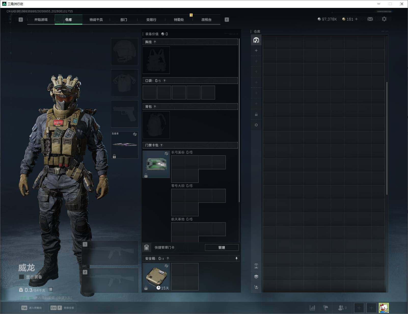Open the bar chart statistics icon
This screenshot has height=314, width=408.
pyautogui.click(x=312, y=308)
